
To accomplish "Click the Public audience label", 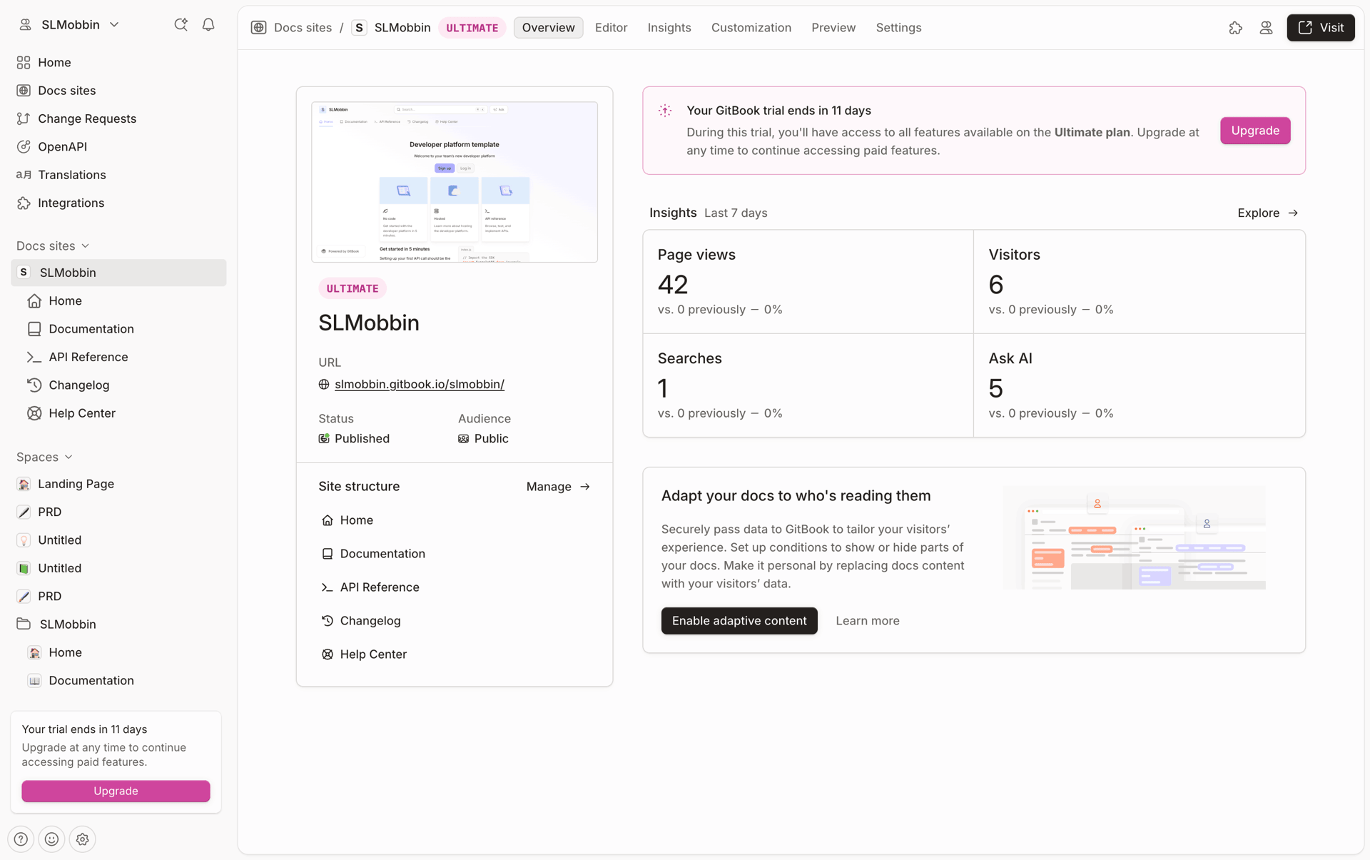I will coord(483,439).
